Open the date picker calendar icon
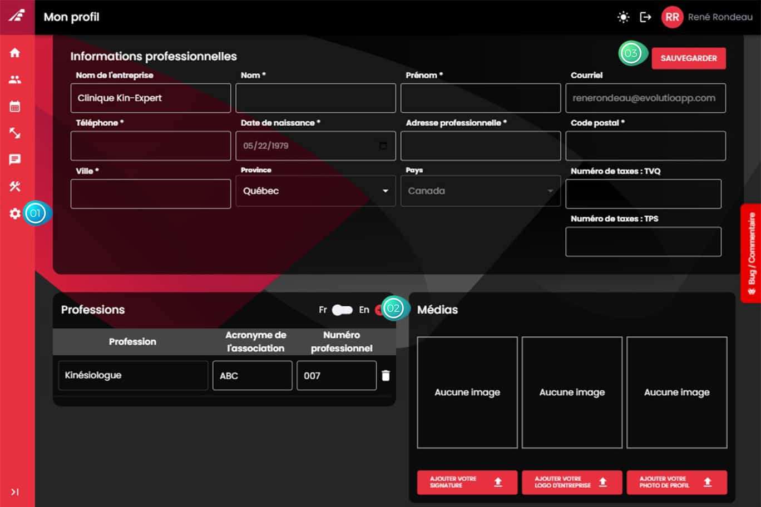The width and height of the screenshot is (761, 507). click(x=383, y=146)
